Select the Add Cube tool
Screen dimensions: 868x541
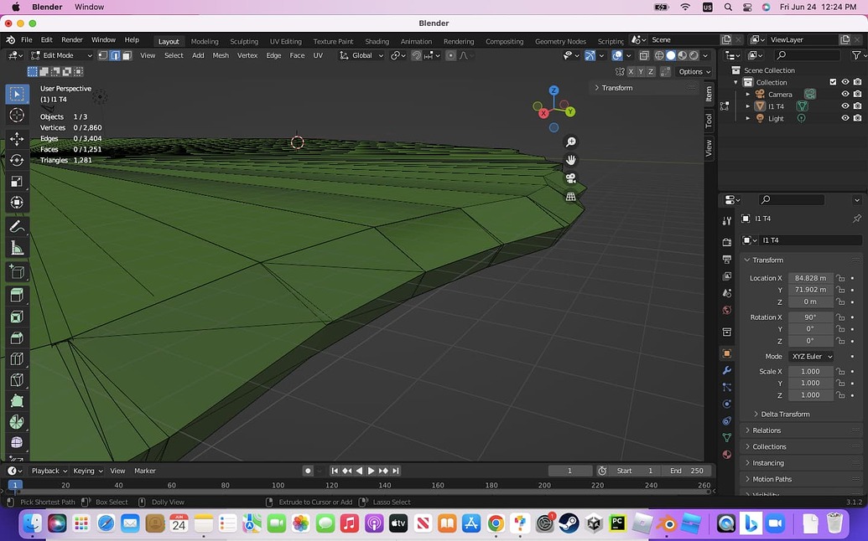tap(17, 272)
